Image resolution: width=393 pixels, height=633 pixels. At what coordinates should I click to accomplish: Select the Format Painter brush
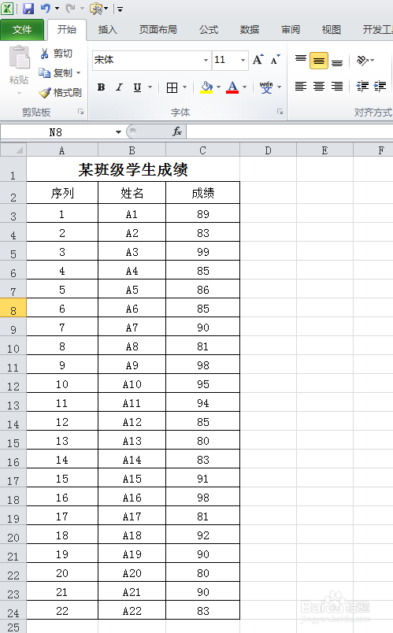(44, 93)
